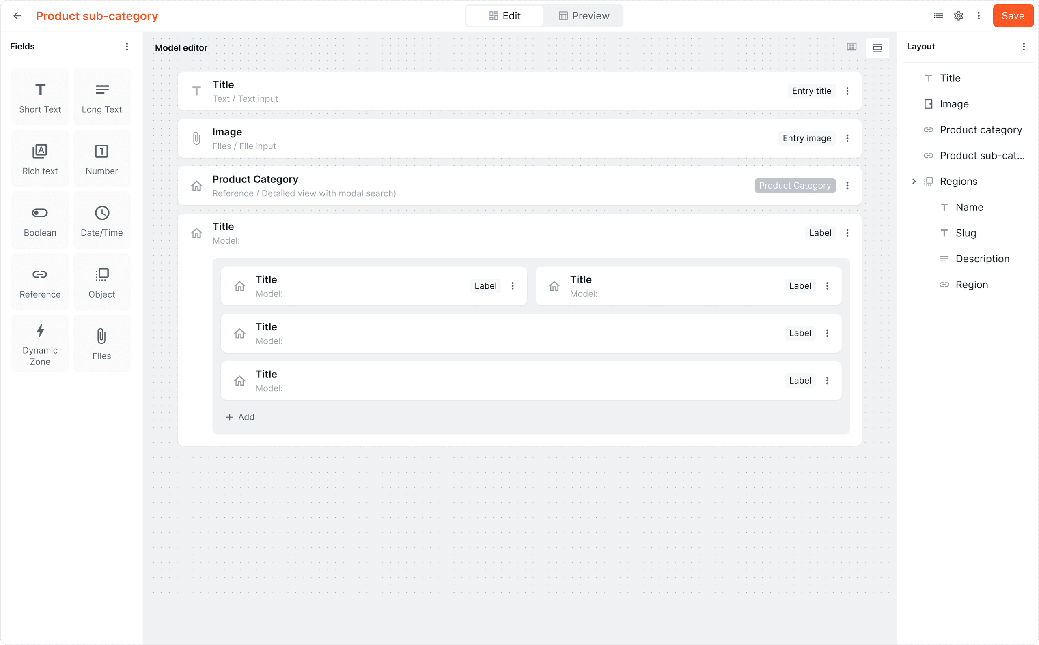Image resolution: width=1039 pixels, height=645 pixels.
Task: Select Product category in Layout tree
Action: coord(981,130)
